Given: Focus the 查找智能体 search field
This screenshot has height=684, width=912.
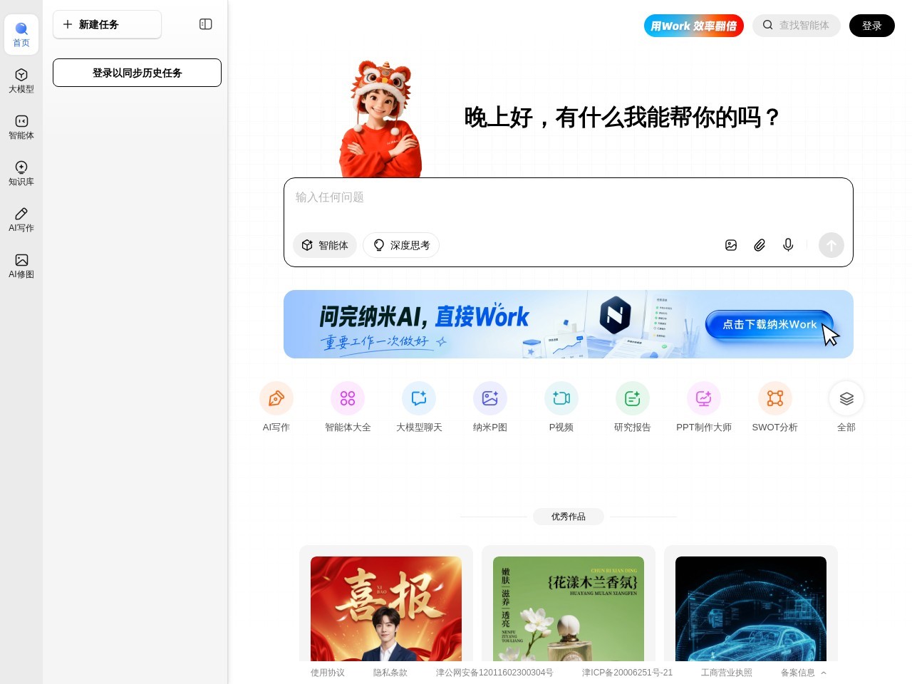Looking at the screenshot, I should 797,26.
